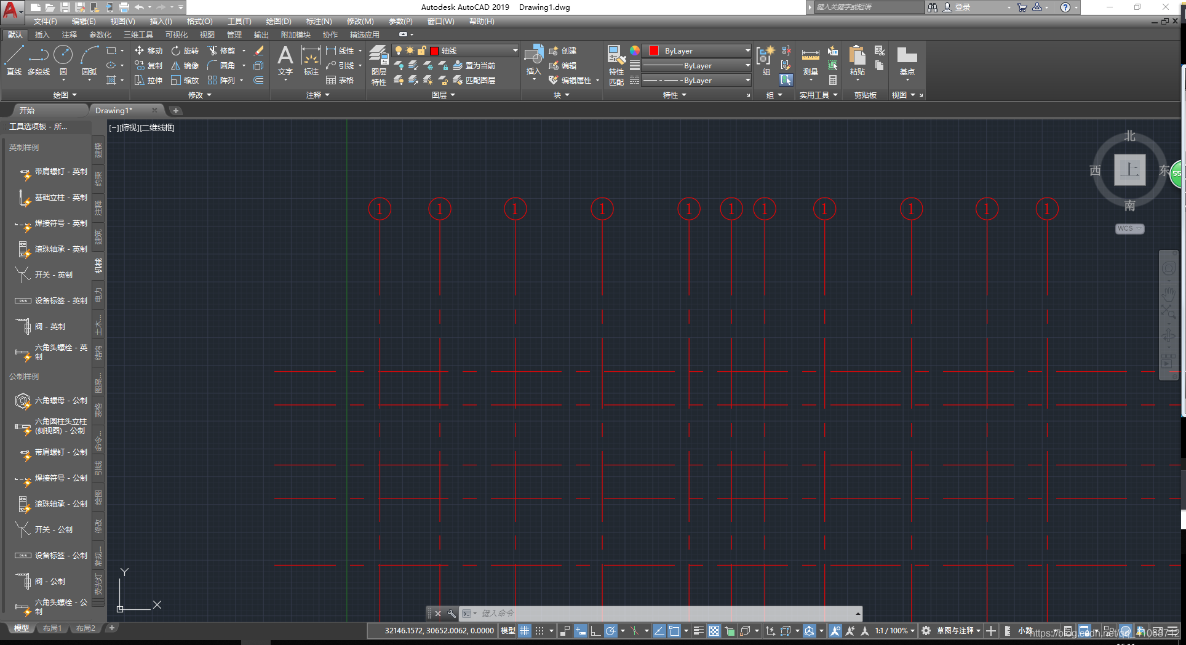This screenshot has height=645, width=1186.
Task: Expand the 注释 (Annotation) panel
Action: tap(318, 95)
